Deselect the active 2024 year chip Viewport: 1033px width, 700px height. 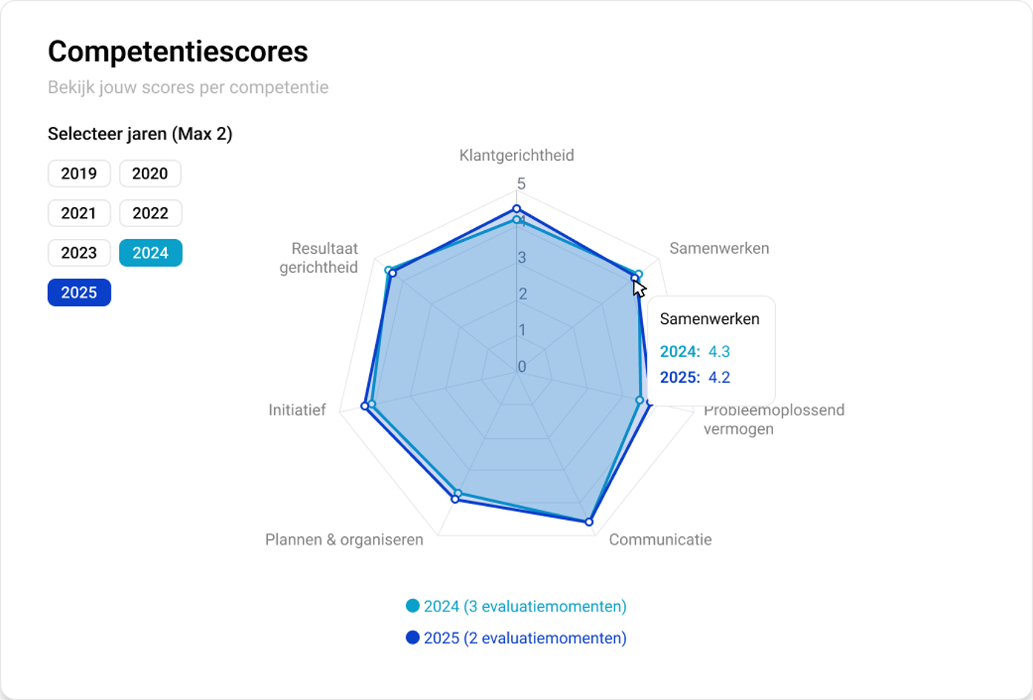pyautogui.click(x=150, y=253)
